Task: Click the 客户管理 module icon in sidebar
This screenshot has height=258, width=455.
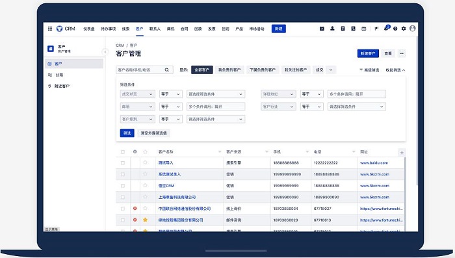Action: point(51,49)
